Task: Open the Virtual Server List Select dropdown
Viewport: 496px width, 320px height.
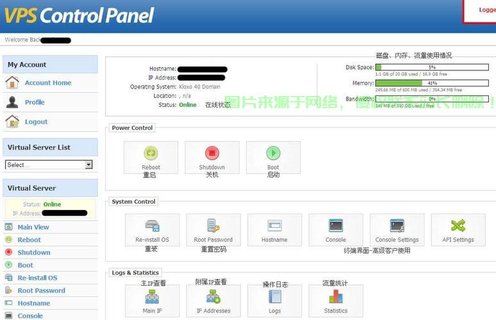Action: 49,164
